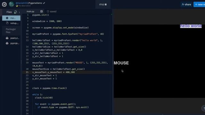
Task: Switch to the main.py editor tab
Action: click(x=30, y=11)
